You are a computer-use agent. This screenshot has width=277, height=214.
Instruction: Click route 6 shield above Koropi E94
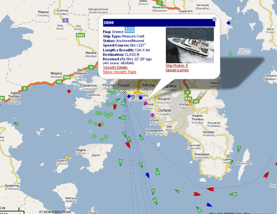tap(187, 92)
